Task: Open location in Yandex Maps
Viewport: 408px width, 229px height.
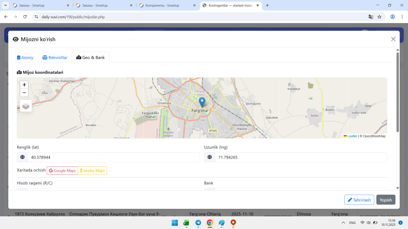Action: point(92,170)
